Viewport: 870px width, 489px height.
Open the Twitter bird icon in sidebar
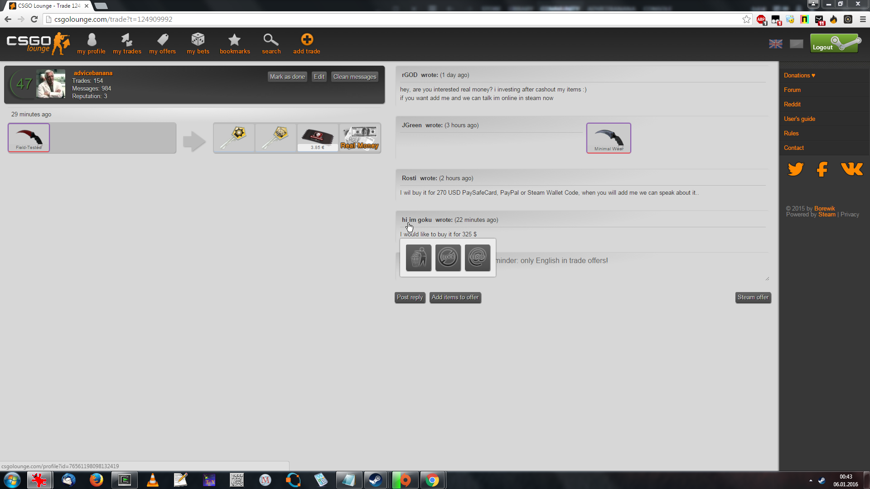[795, 169]
